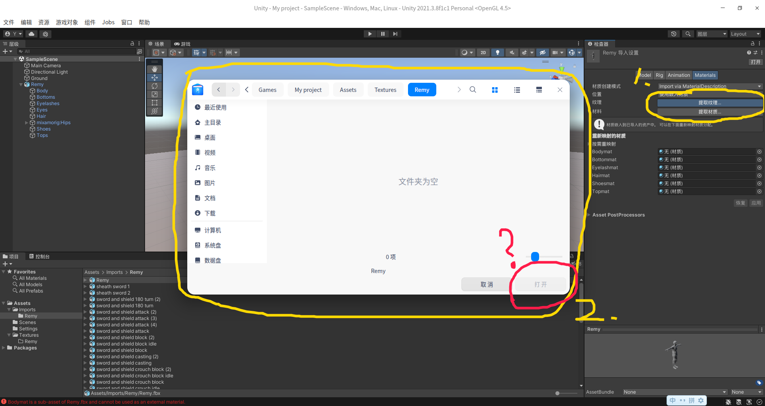The image size is (765, 406).
Task: Open the 窗口 menu
Action: click(x=126, y=22)
